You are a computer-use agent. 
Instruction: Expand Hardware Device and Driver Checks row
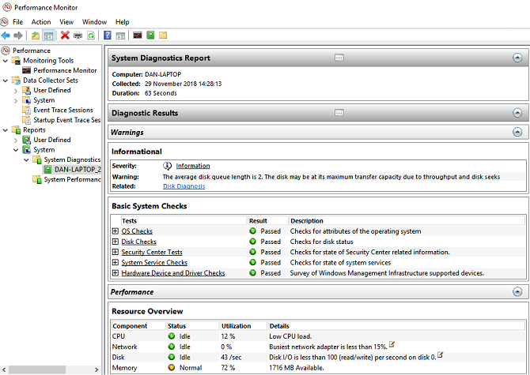(115, 273)
